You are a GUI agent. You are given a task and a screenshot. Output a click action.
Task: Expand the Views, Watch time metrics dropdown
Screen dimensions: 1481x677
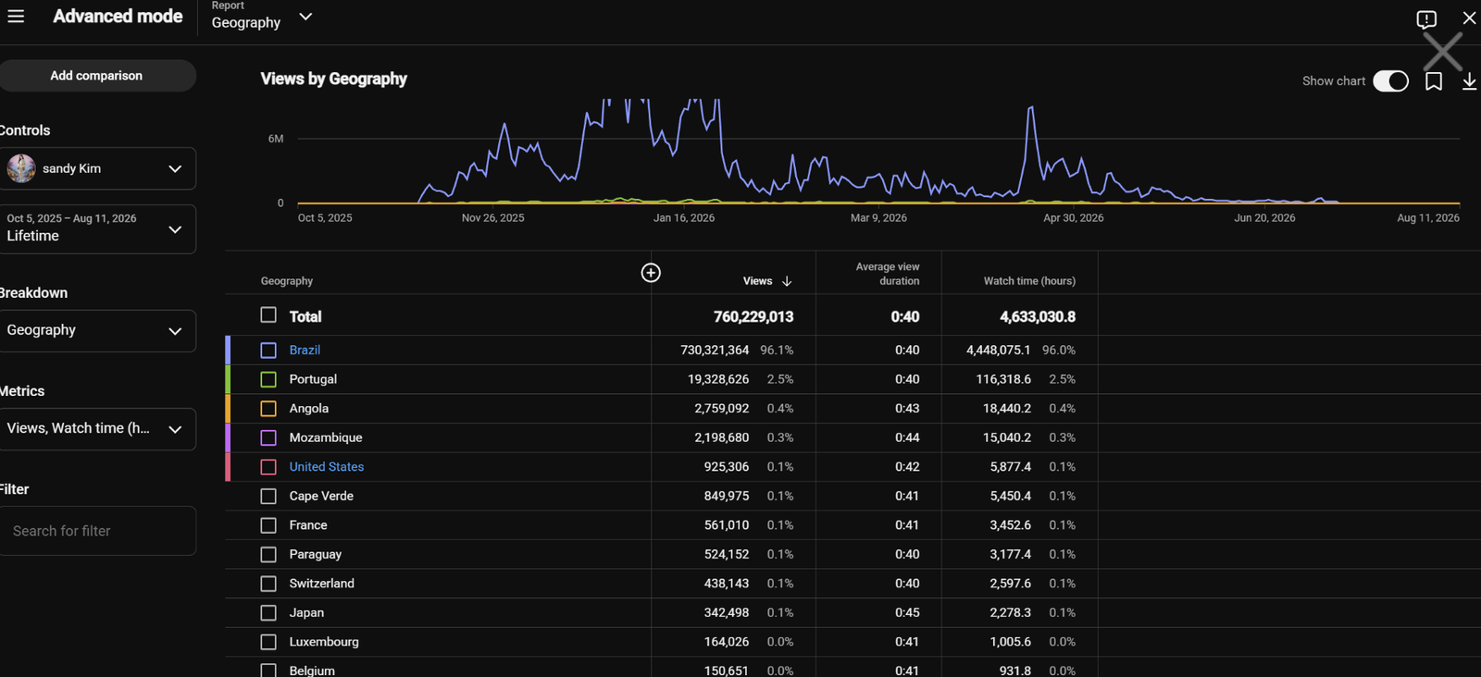tap(98, 429)
